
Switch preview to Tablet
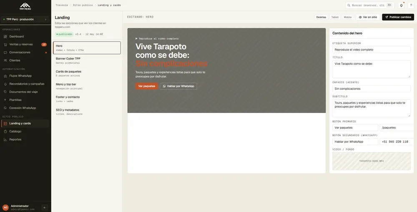coord(335,17)
